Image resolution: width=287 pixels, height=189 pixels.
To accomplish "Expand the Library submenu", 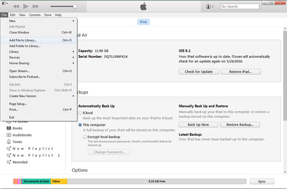I will tap(39, 52).
